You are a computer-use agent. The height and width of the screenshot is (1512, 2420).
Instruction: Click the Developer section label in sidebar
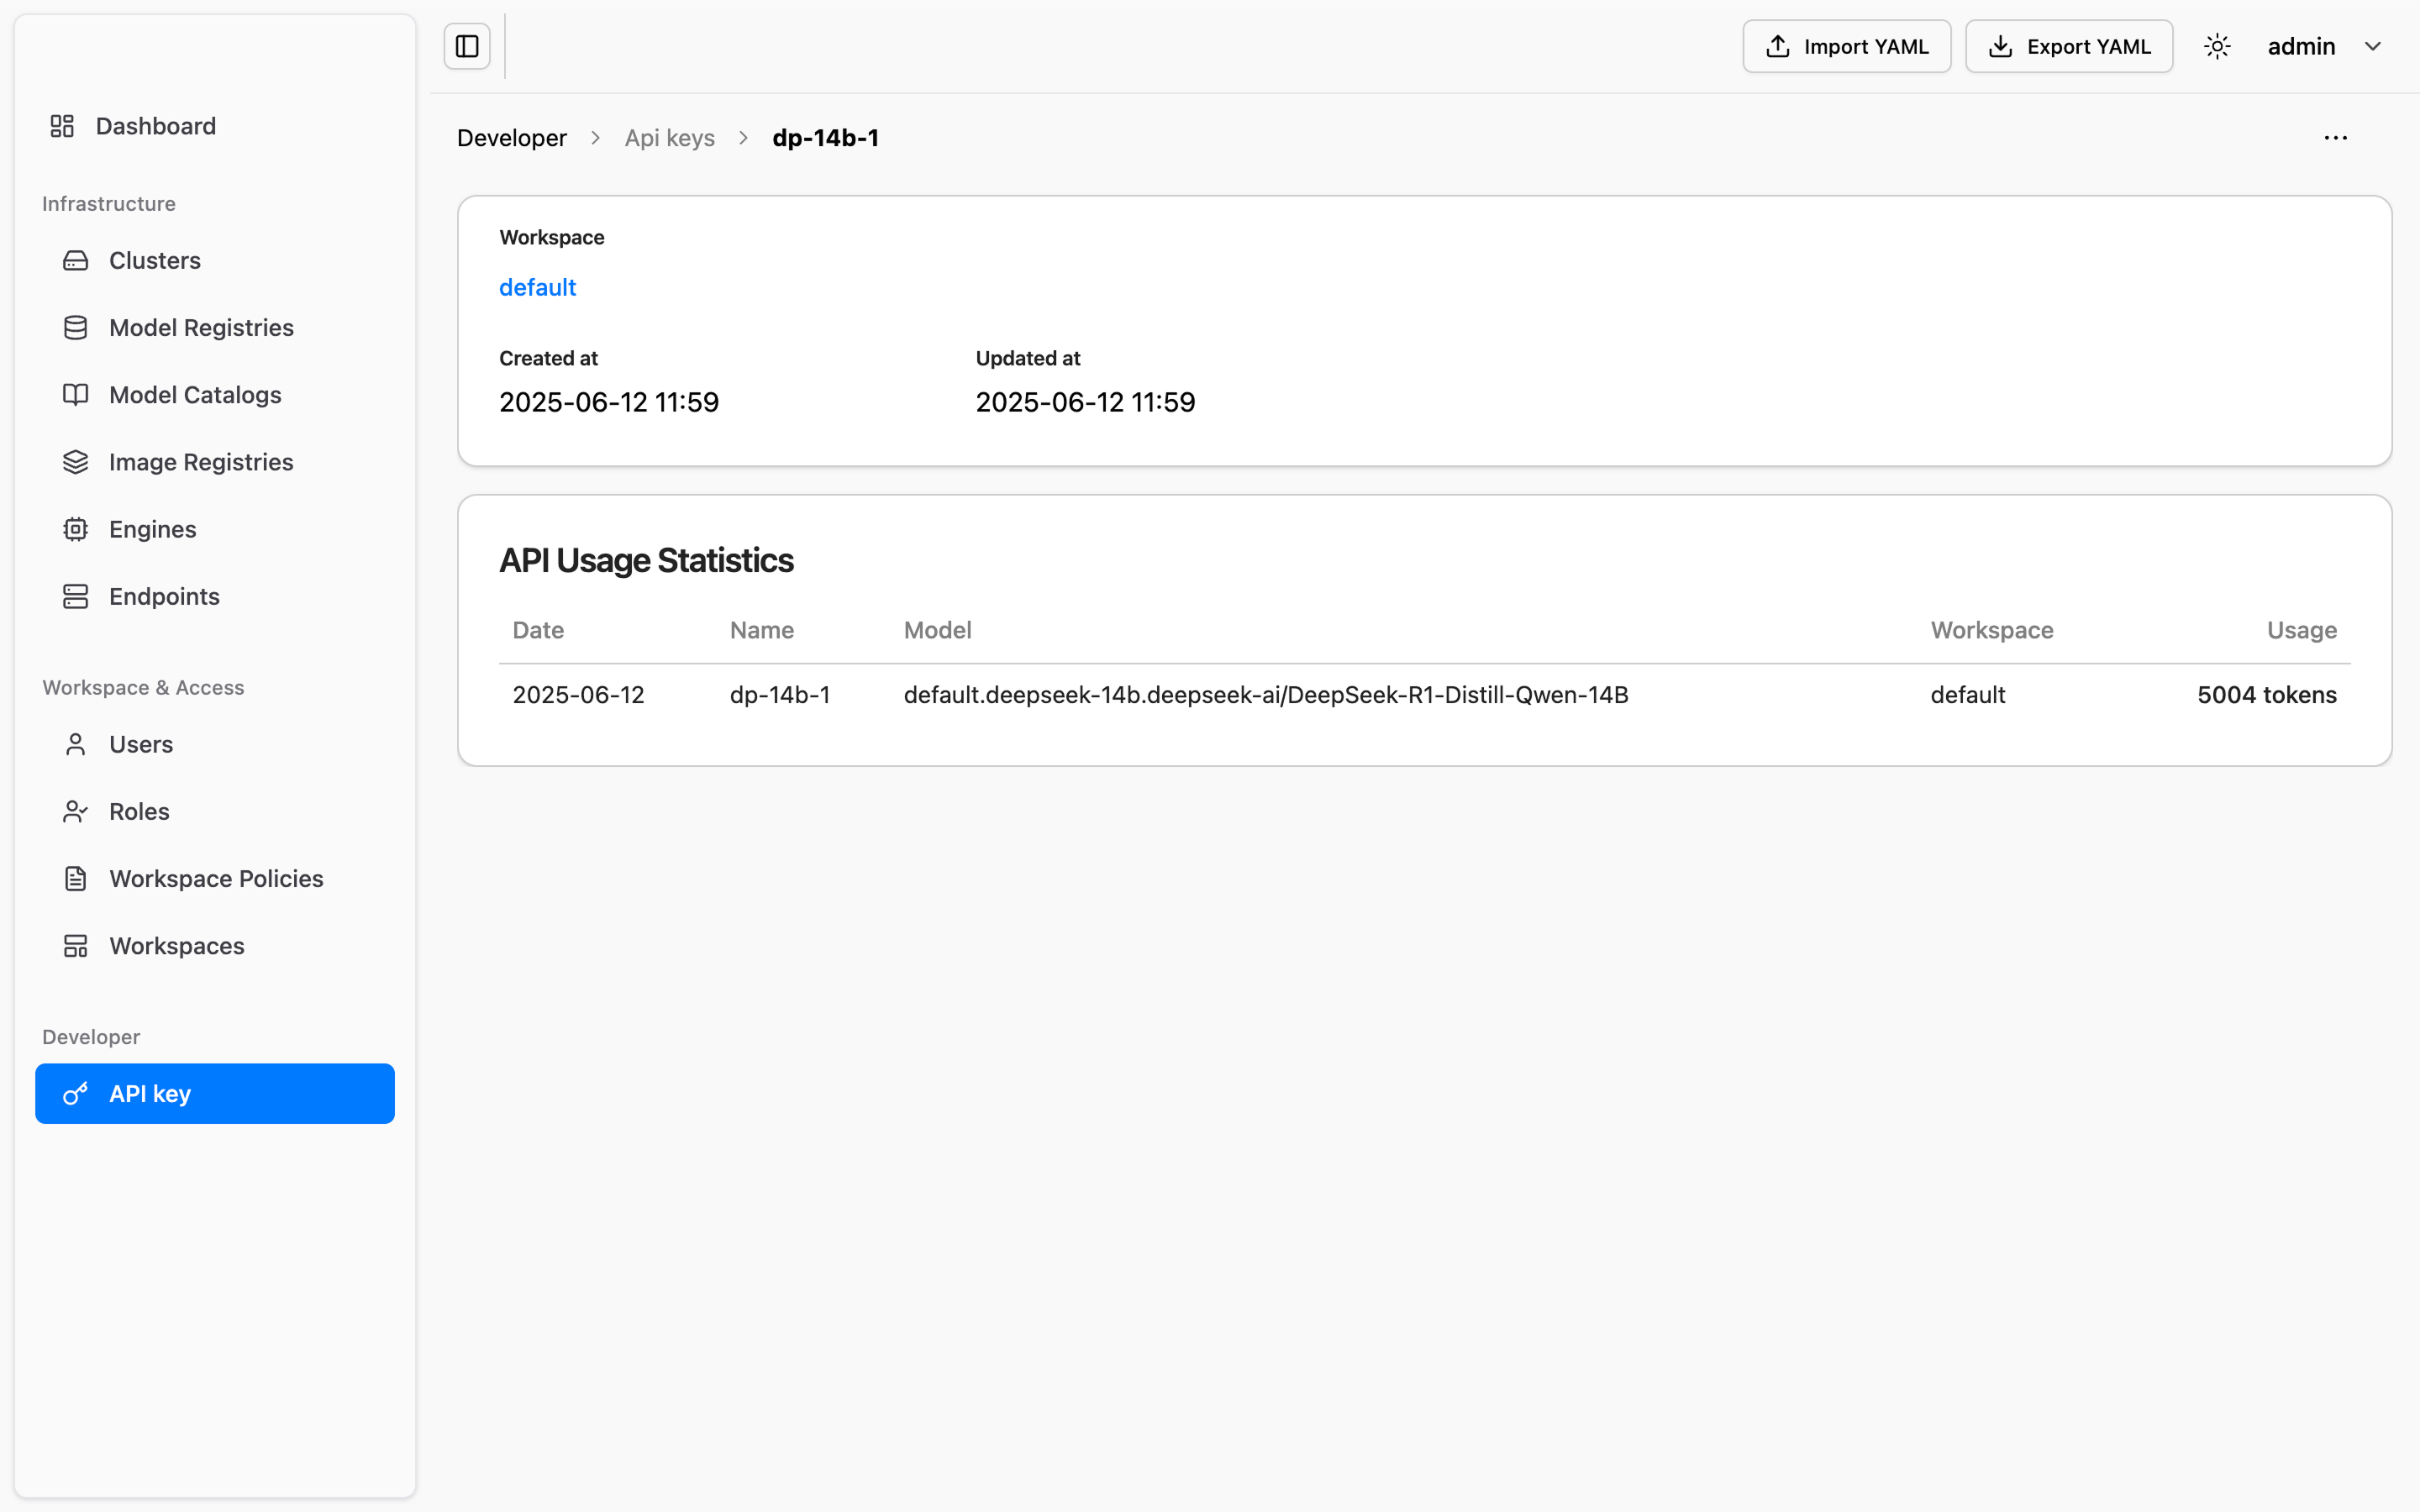tap(91, 1037)
